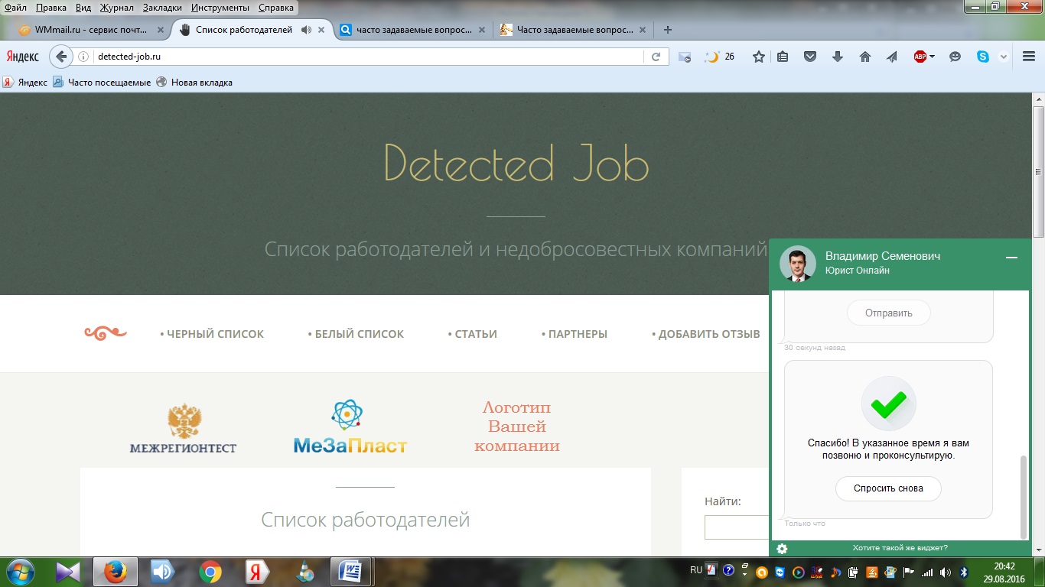Open the Журнал menu
This screenshot has height=587, width=1045.
[117, 8]
